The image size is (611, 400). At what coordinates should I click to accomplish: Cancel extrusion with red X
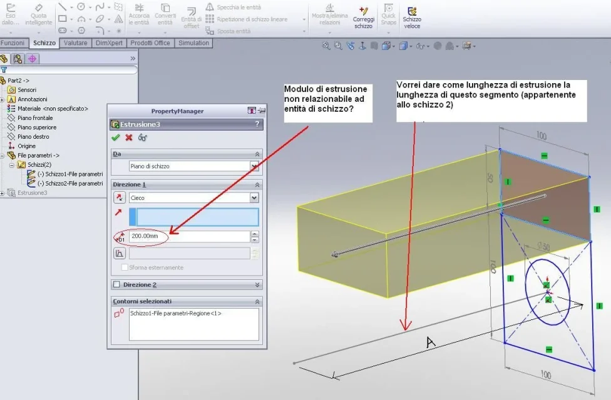point(128,137)
